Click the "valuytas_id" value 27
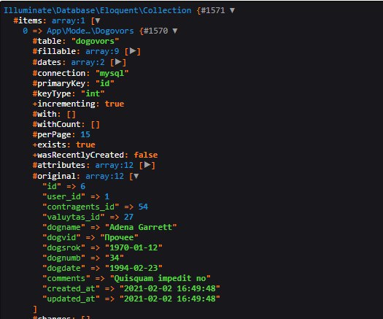Screen dimensions: 383x319 point(128,217)
